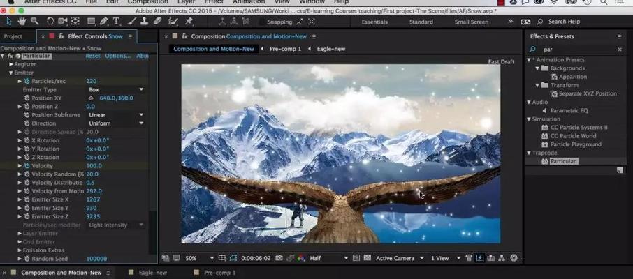Click the Composition Flowchart icon
The width and height of the screenshot is (633, 279).
point(502,258)
